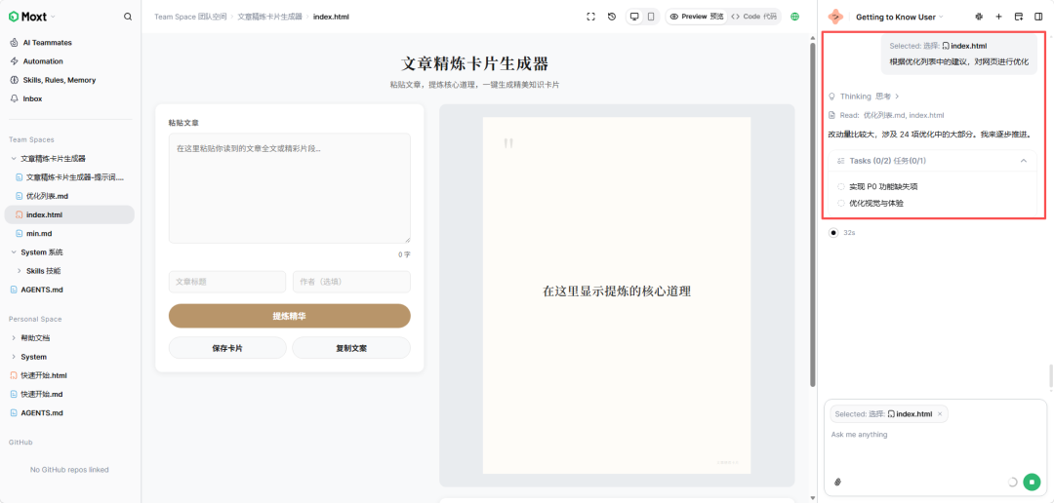Screen dimensions: 1054x503
Task: Toggle the side panel layout icon
Action: pyautogui.click(x=1038, y=17)
